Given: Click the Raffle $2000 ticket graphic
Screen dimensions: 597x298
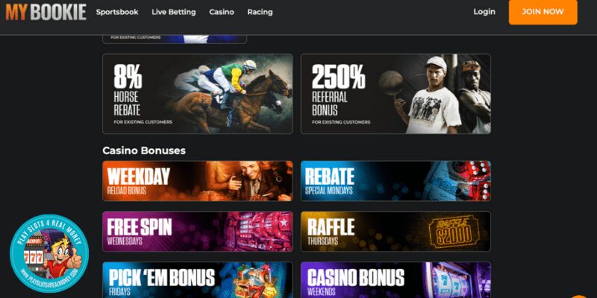Looking at the screenshot, I should 454,232.
